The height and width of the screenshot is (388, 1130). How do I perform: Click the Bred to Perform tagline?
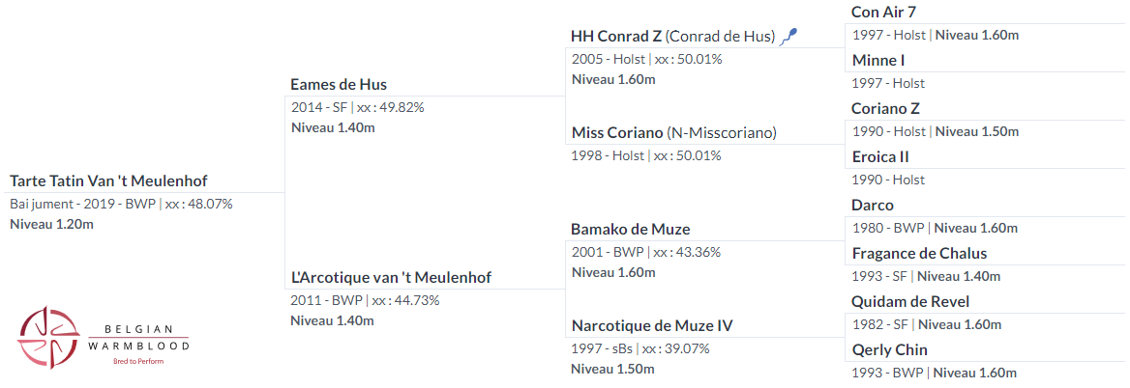point(139,361)
